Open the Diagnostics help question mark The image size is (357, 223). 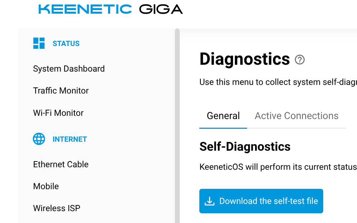pos(300,60)
